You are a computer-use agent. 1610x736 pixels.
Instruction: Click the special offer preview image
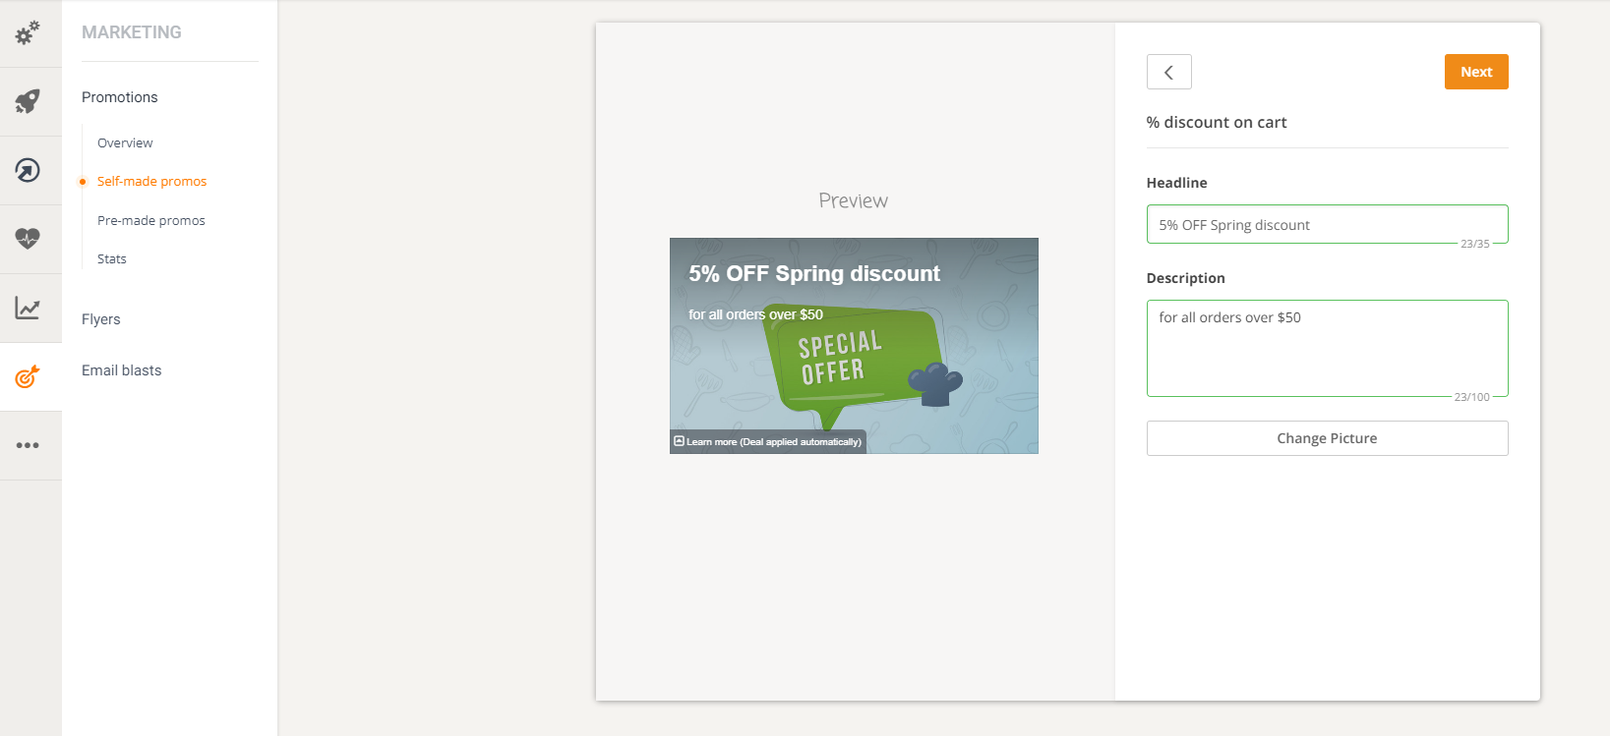coord(854,346)
